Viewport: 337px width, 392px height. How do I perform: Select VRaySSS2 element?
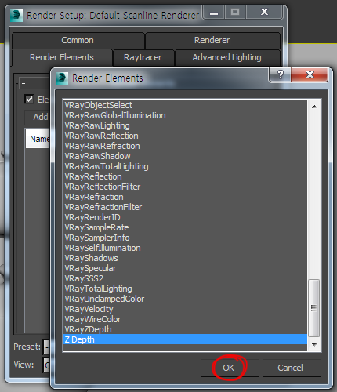[x=185, y=278]
